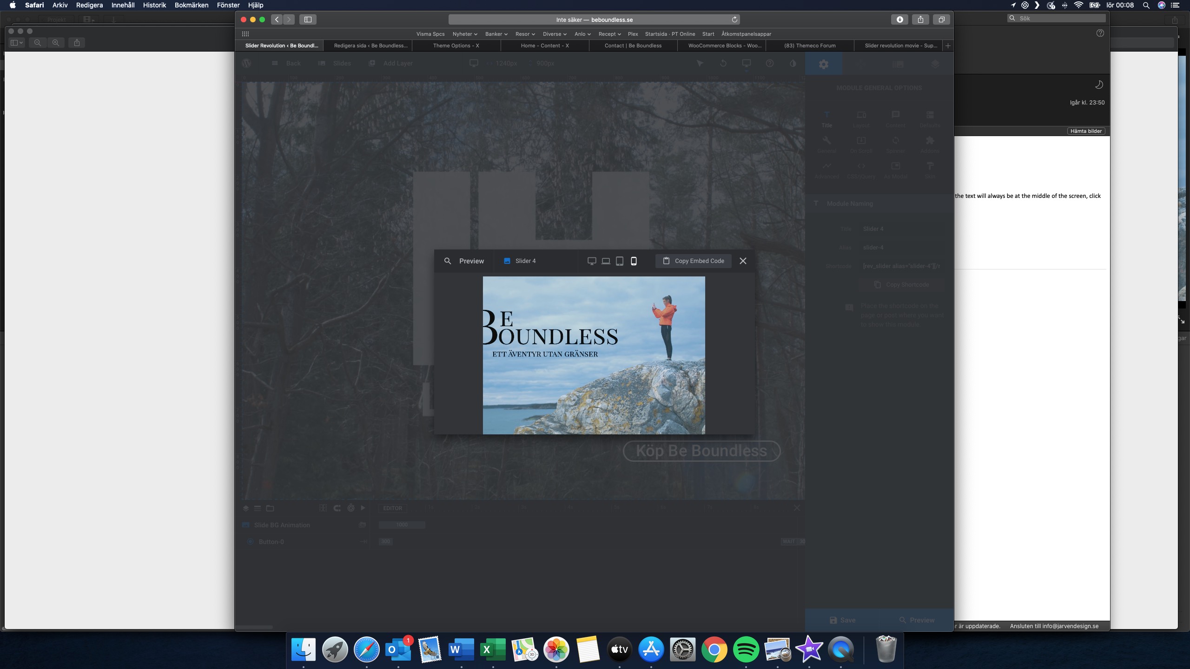
Task: Open Notification Center from menu bar
Action: 1175,5
